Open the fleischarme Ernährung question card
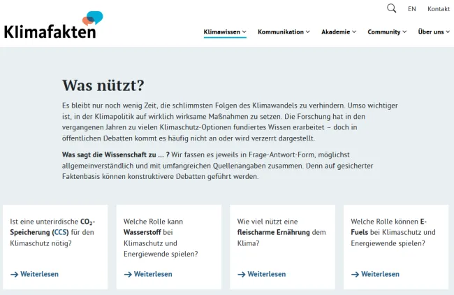 click(x=281, y=238)
